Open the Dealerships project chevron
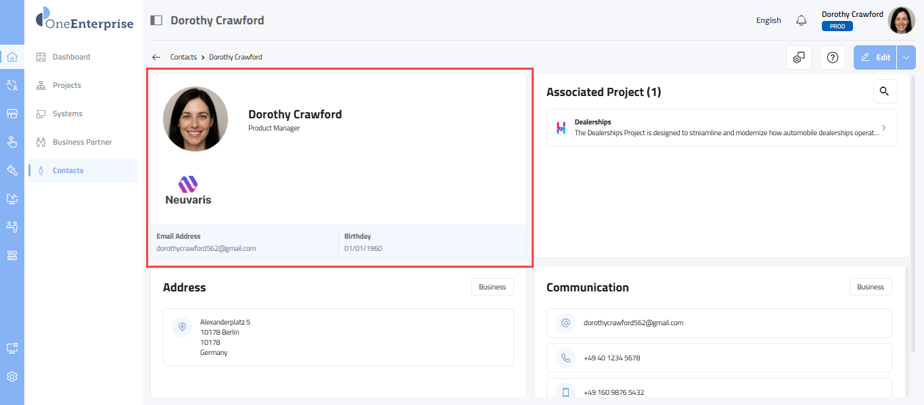 click(884, 128)
